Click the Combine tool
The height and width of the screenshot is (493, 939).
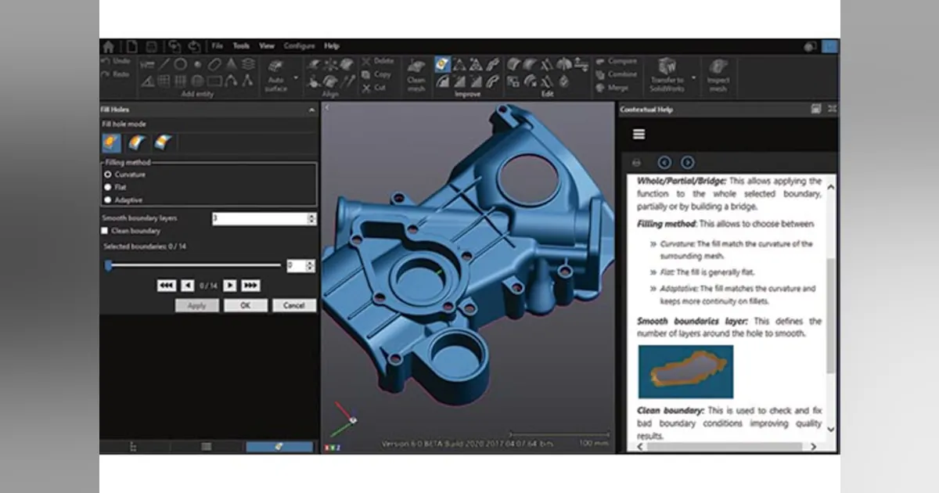pyautogui.click(x=617, y=75)
